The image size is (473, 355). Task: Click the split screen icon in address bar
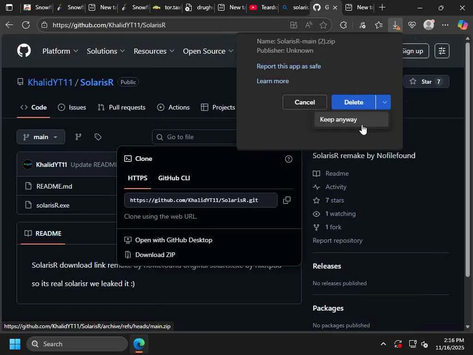click(x=293, y=25)
